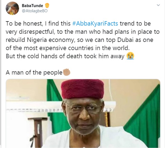Click the crying face emoji in tweet
Screen dimensions: 165x148
coord(130,56)
